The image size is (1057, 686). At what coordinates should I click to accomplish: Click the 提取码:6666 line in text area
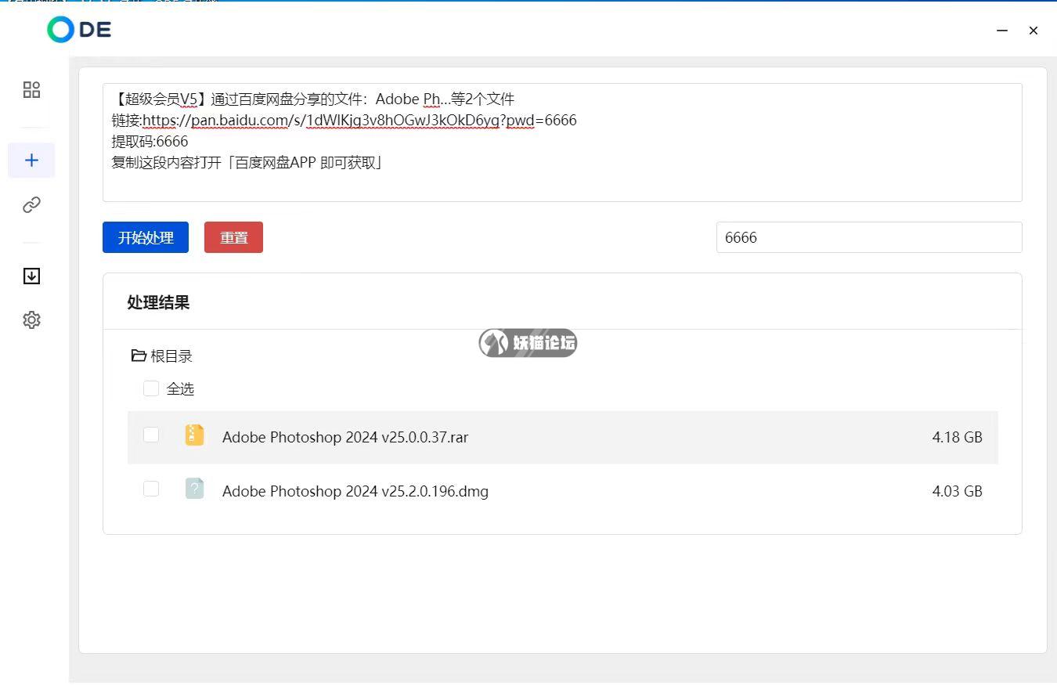point(150,141)
